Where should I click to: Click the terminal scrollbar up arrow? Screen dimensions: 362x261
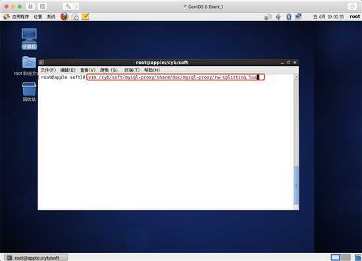pos(296,76)
